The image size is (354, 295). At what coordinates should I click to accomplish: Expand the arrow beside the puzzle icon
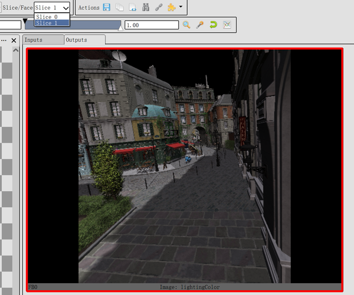(181, 6)
